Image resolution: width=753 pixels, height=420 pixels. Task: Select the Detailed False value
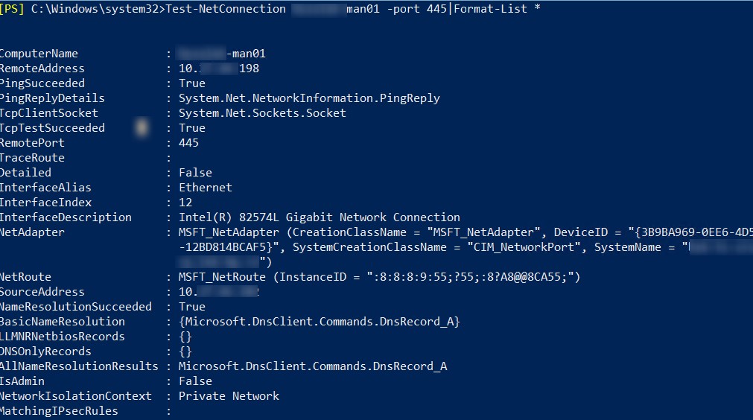pyautogui.click(x=195, y=173)
